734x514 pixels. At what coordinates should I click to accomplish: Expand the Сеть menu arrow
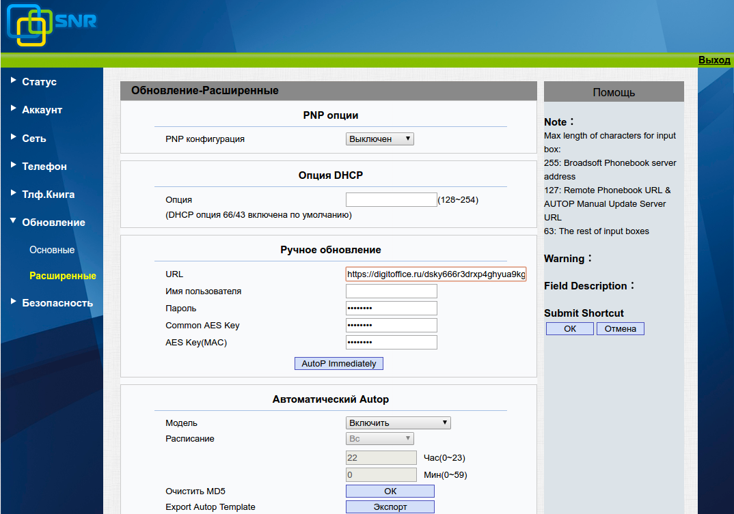[13, 137]
